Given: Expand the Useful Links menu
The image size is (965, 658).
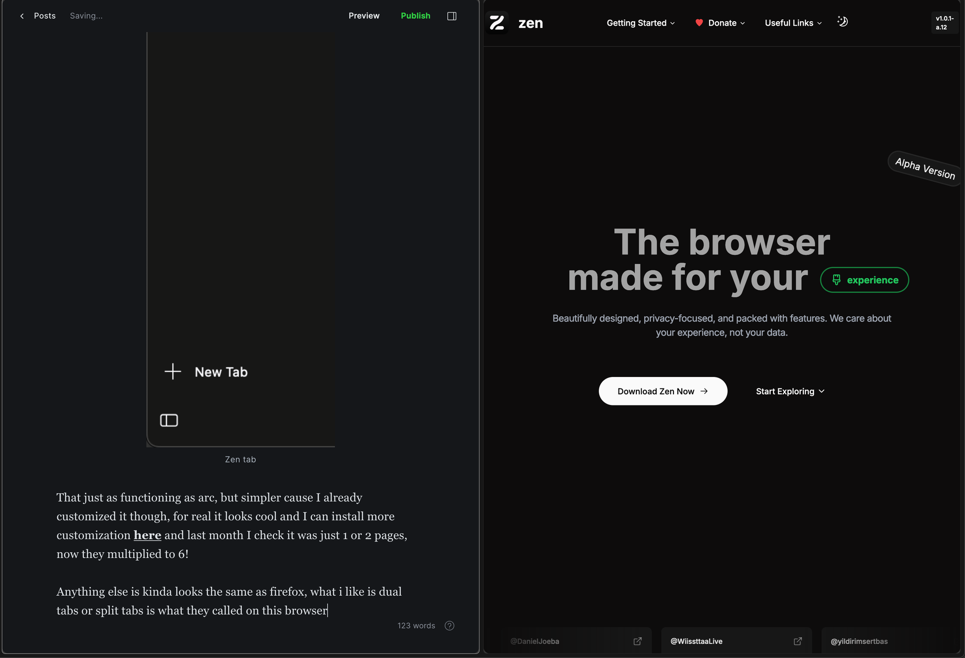Looking at the screenshot, I should 793,23.
